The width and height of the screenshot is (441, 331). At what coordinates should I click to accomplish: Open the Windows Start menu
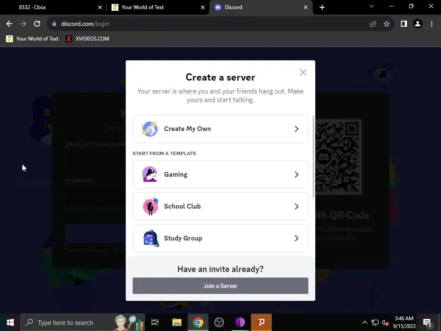click(x=10, y=322)
